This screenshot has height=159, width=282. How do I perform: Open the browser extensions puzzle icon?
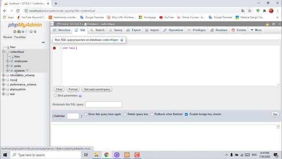tap(264, 11)
